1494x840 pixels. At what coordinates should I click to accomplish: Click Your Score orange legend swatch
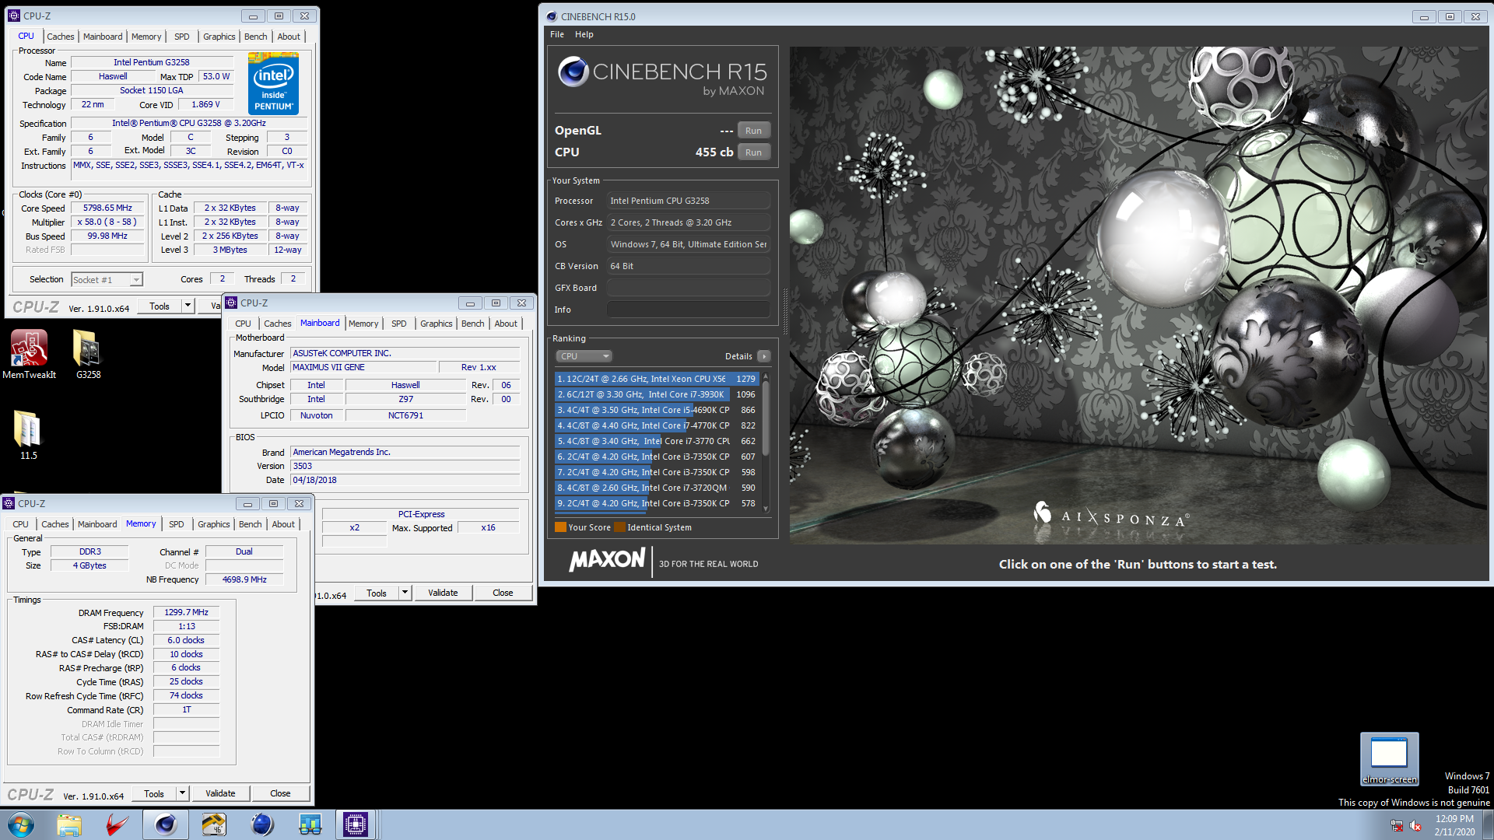560,527
